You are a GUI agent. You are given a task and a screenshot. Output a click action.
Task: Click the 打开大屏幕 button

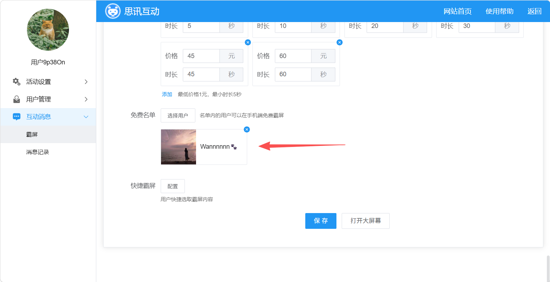point(365,221)
